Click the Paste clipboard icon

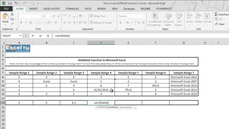[x=5, y=16]
